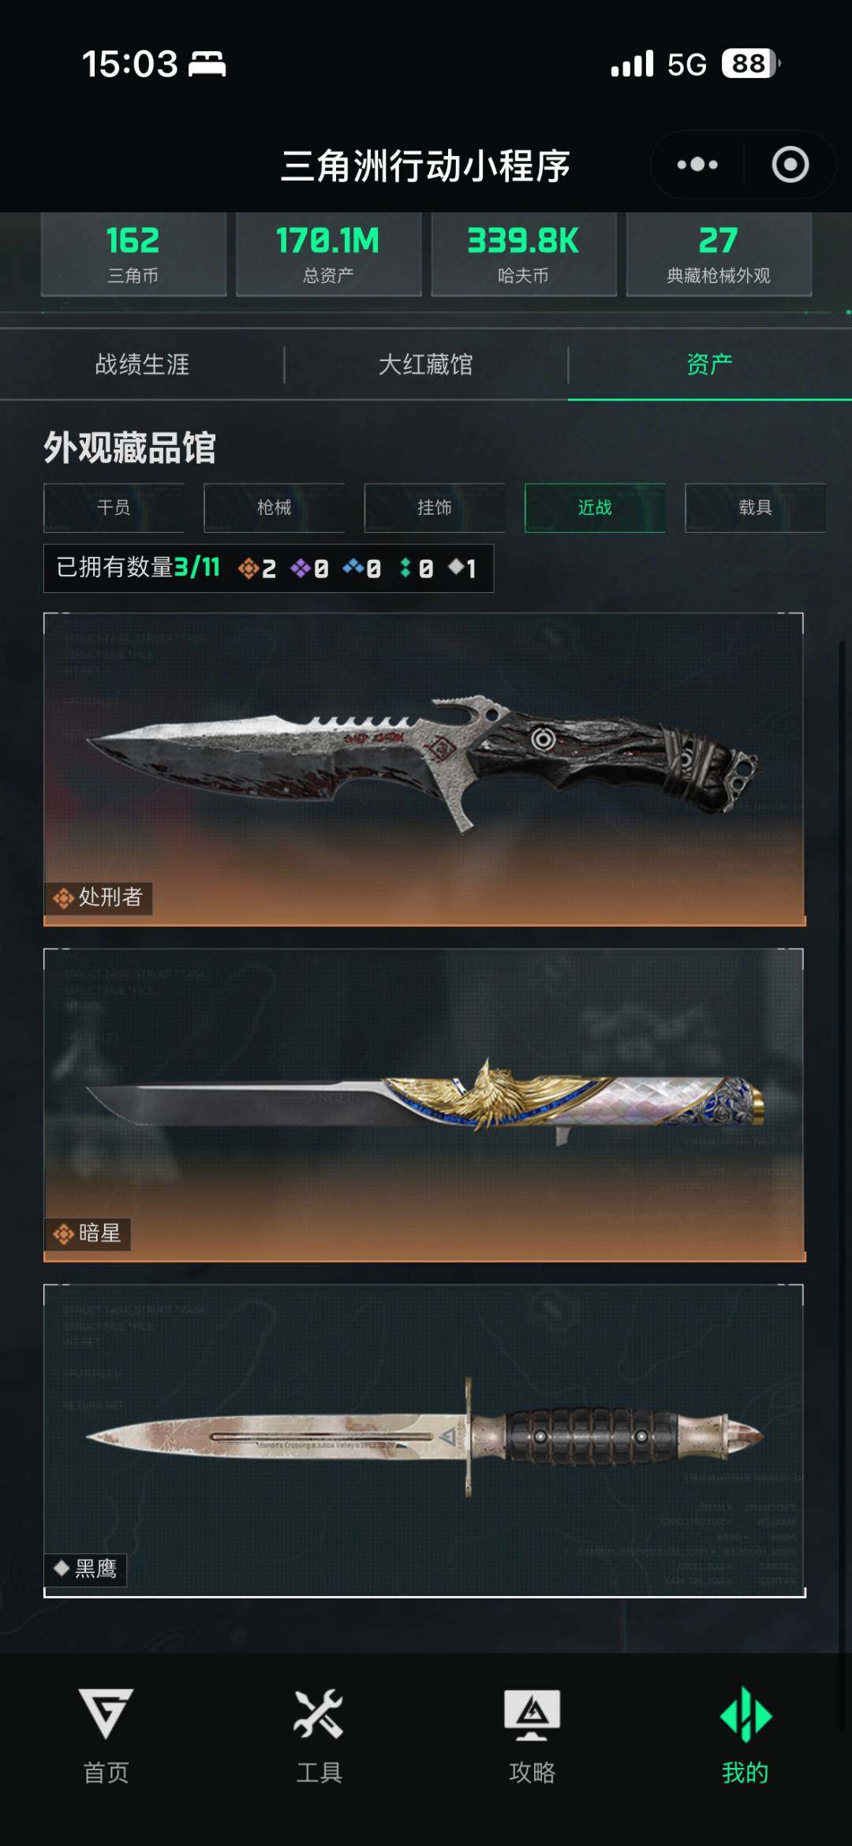
Task: Select the 我的 profile icon
Action: click(x=745, y=1714)
